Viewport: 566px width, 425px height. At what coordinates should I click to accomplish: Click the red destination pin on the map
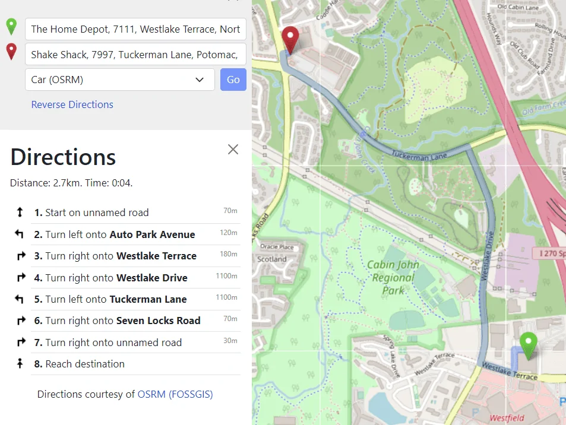[290, 40]
